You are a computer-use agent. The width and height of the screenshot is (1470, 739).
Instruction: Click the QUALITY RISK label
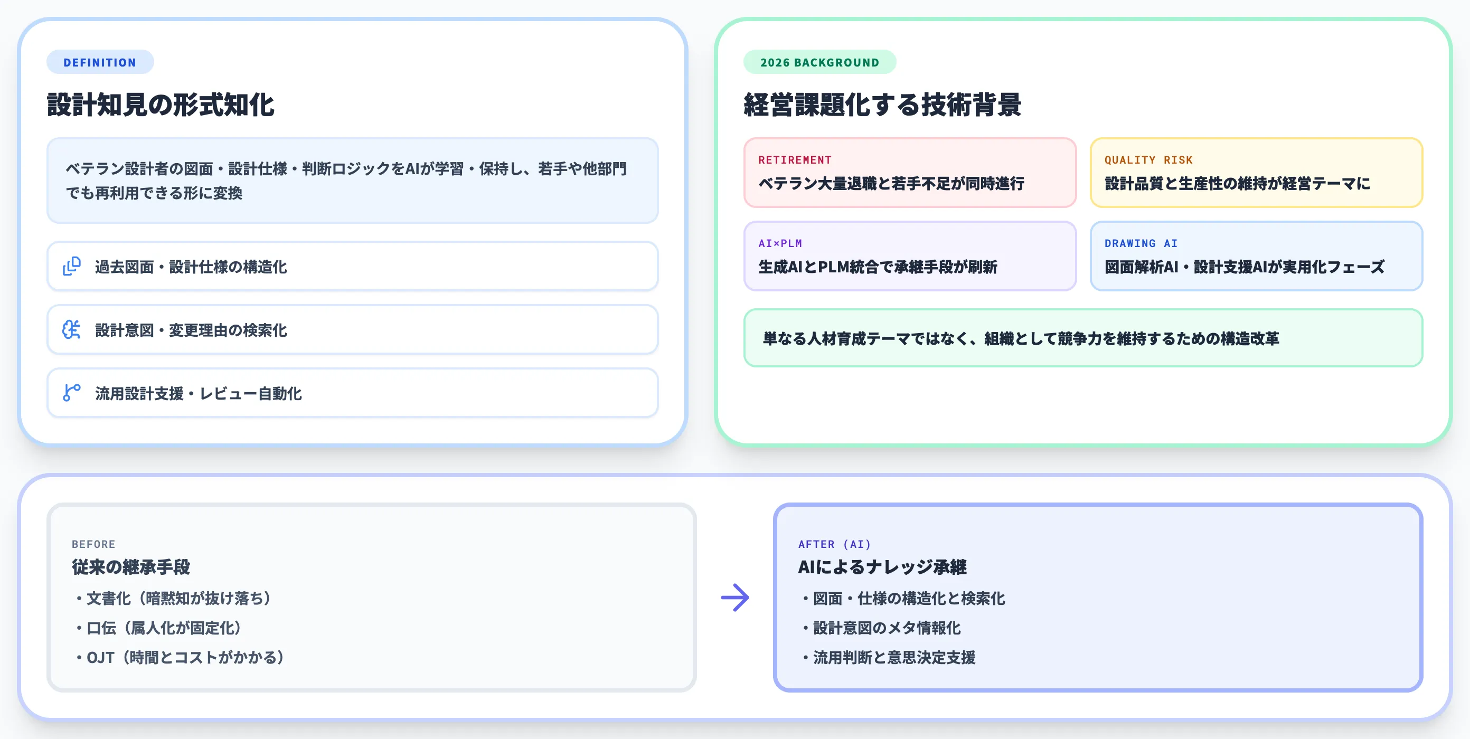(1148, 160)
